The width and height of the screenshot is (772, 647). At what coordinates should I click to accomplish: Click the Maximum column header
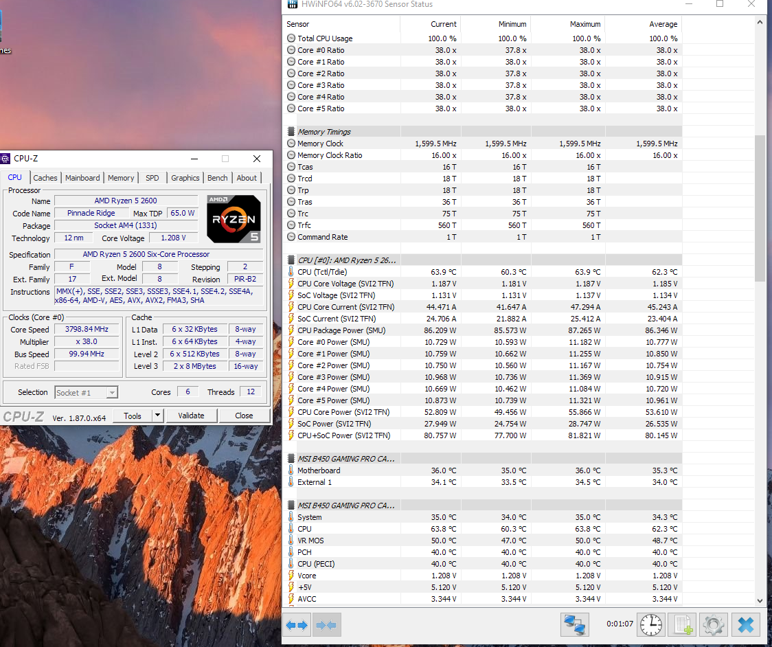click(x=568, y=24)
